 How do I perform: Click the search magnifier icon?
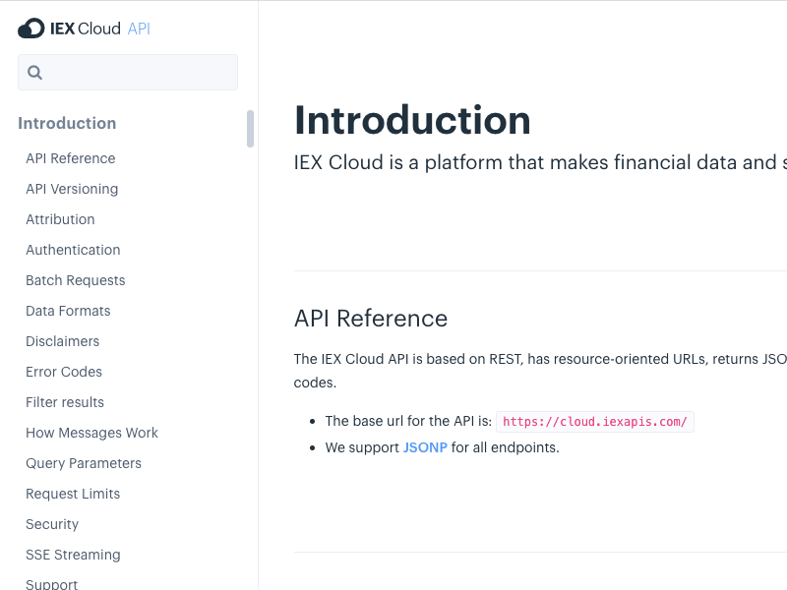[34, 72]
